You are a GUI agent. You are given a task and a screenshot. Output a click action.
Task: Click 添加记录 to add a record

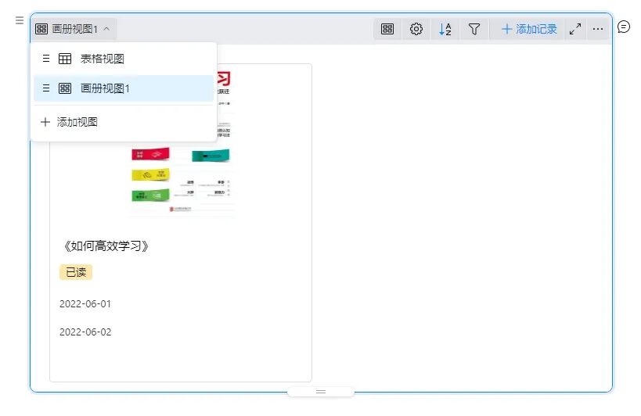529,29
